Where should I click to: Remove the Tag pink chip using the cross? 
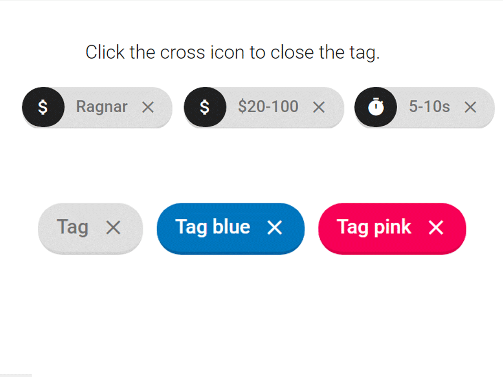point(436,228)
